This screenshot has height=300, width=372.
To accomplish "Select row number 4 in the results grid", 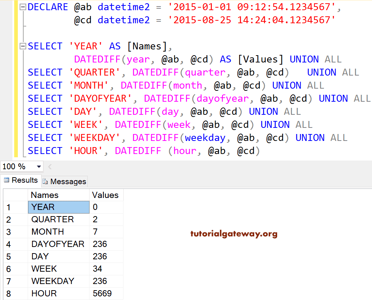I will point(9,244).
